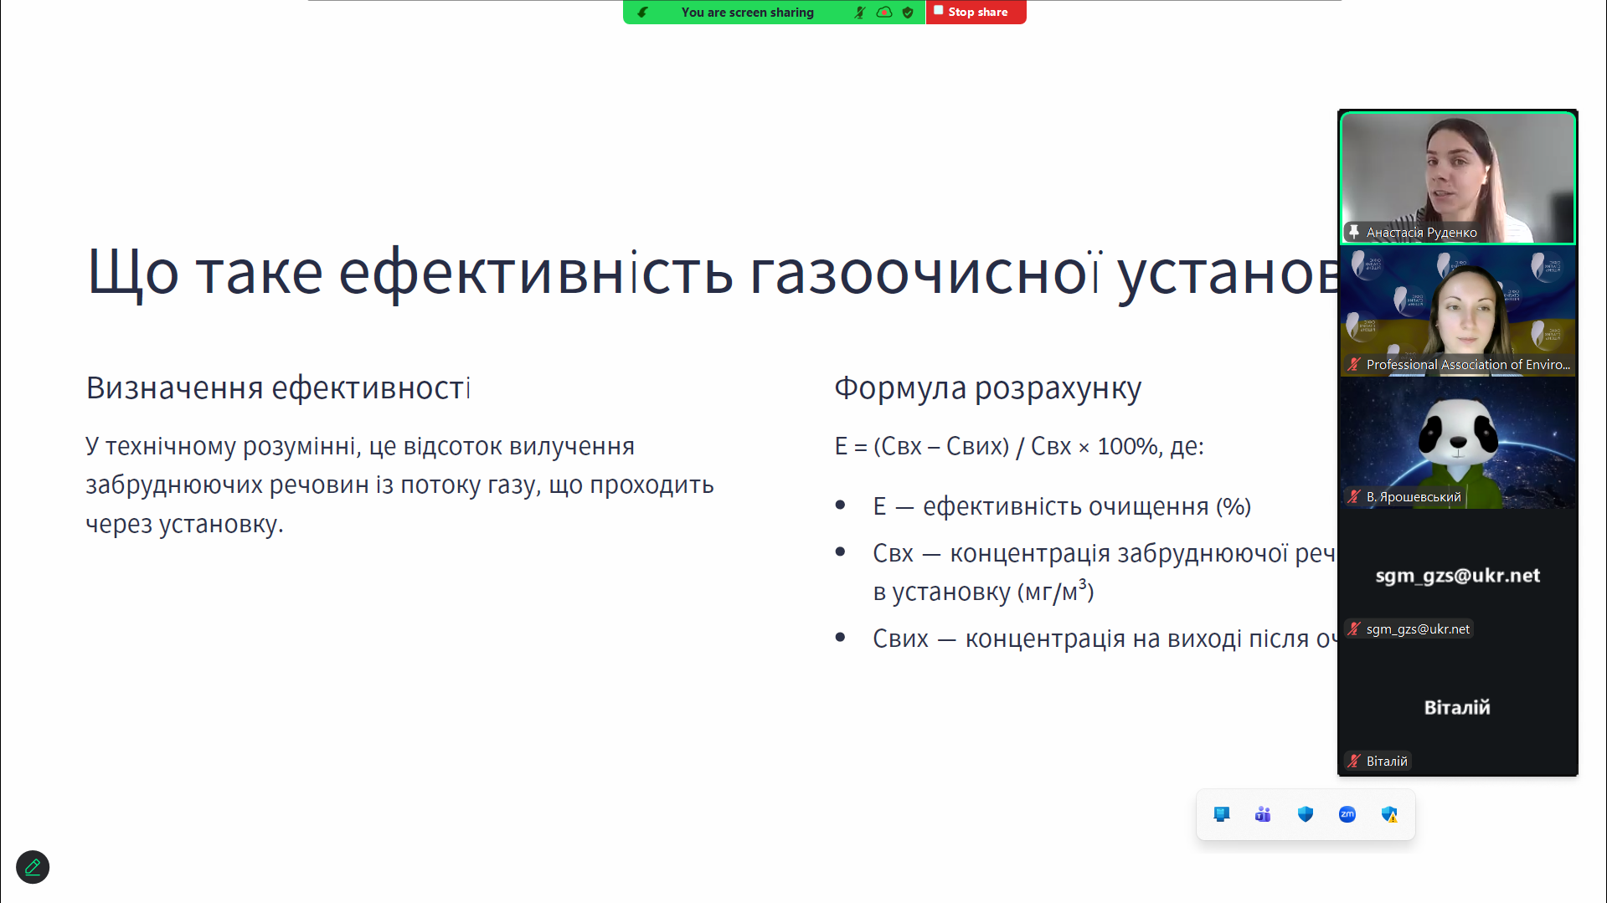Image resolution: width=1607 pixels, height=903 pixels.
Task: Click muted mic icon beside Віталій label
Action: [x=1353, y=761]
